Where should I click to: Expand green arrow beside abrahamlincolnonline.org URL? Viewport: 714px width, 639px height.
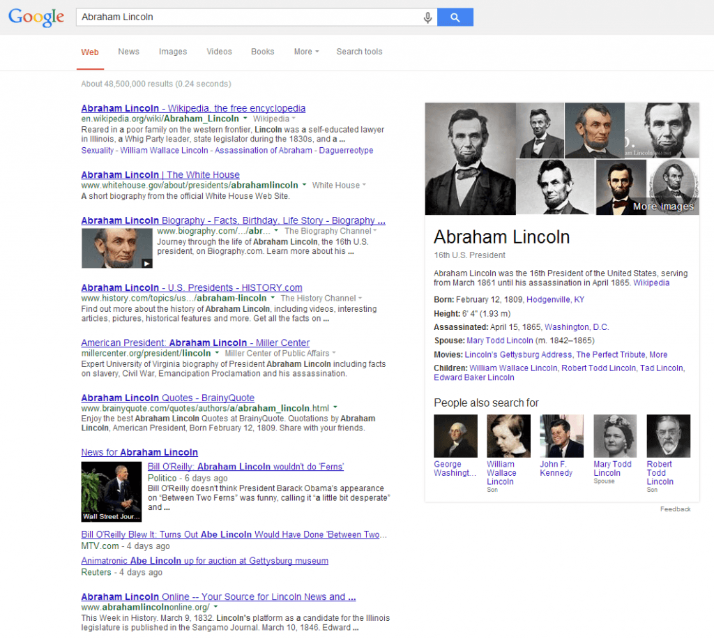coord(216,607)
